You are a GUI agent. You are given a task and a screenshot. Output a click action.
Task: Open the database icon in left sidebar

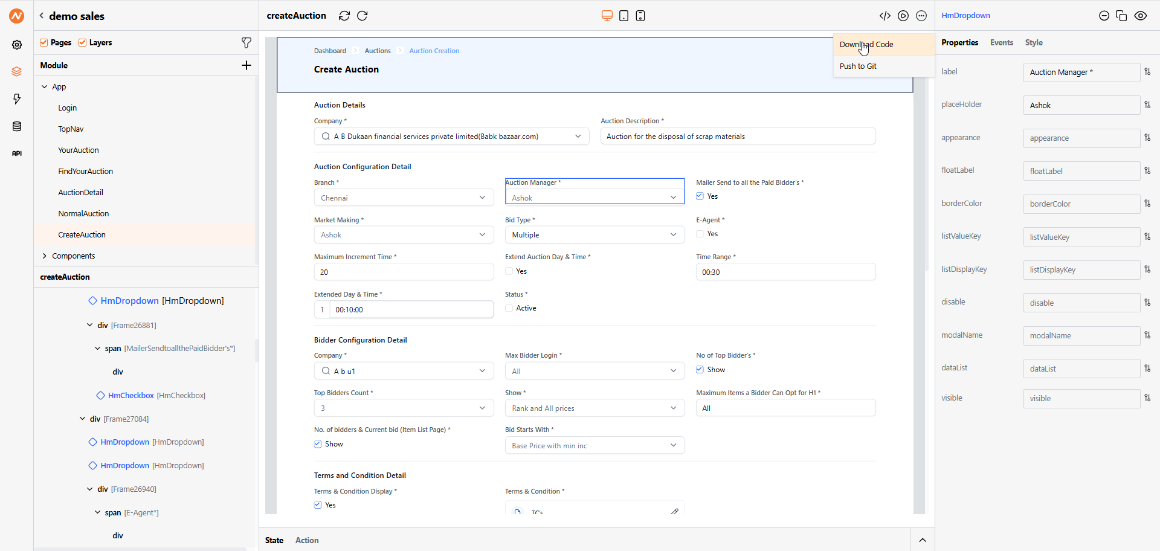point(16,126)
